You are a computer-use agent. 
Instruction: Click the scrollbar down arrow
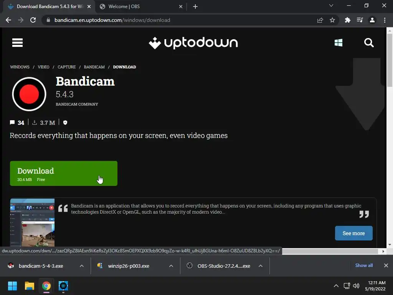point(390,245)
